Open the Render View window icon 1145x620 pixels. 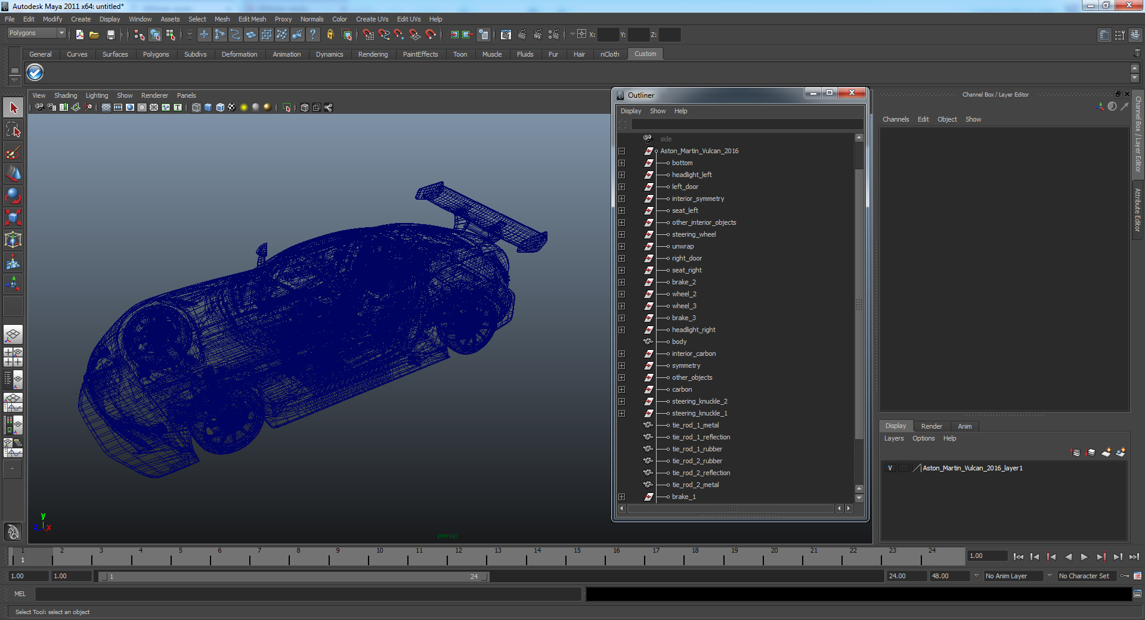click(x=506, y=35)
